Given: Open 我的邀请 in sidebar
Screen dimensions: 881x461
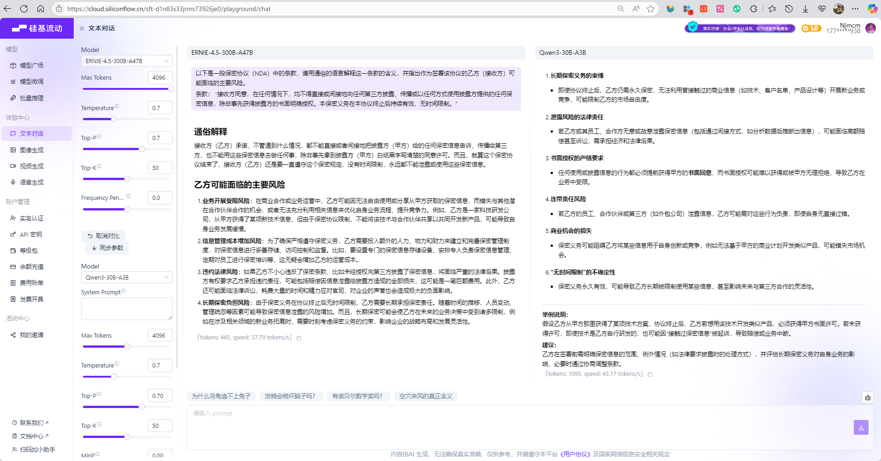Looking at the screenshot, I should [x=36, y=335].
